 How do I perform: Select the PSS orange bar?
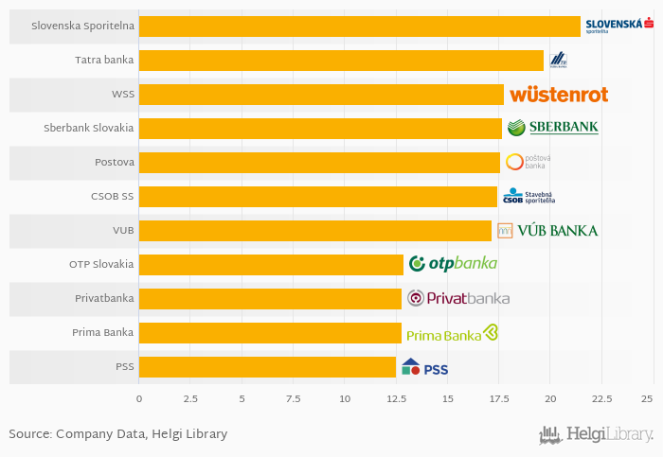tap(267, 367)
